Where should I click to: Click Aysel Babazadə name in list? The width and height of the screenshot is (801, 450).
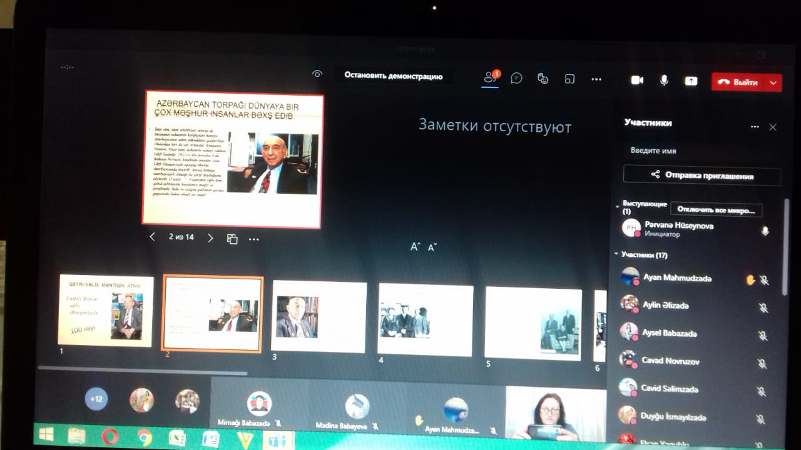(669, 333)
